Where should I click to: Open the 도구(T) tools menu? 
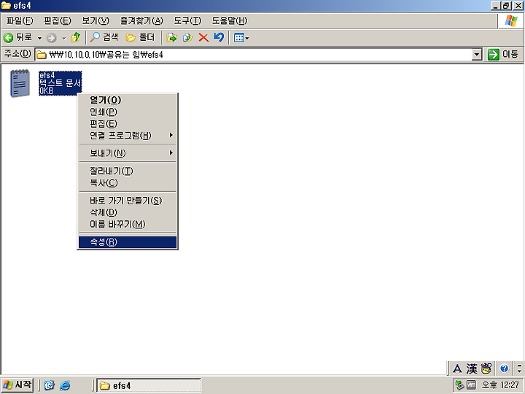(187, 20)
